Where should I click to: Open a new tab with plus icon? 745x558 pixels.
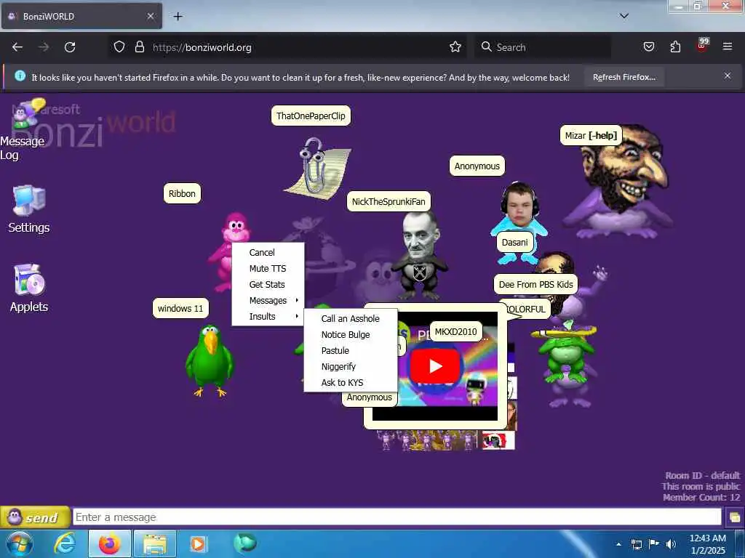[x=178, y=17]
